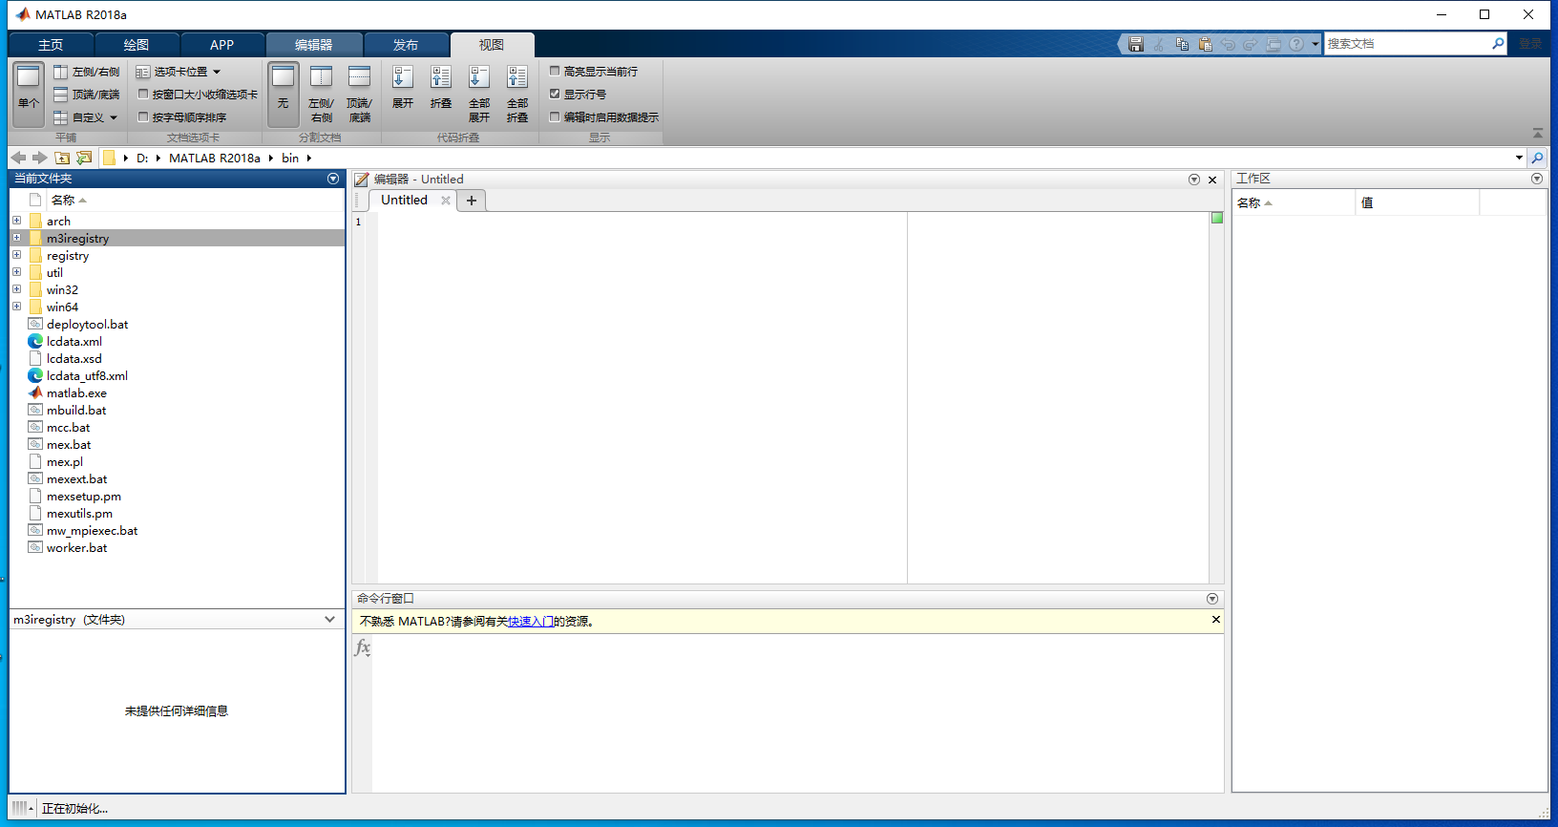The image size is (1558, 827).
Task: Click 全部折叠 collapse all folds icon
Action: (x=517, y=94)
